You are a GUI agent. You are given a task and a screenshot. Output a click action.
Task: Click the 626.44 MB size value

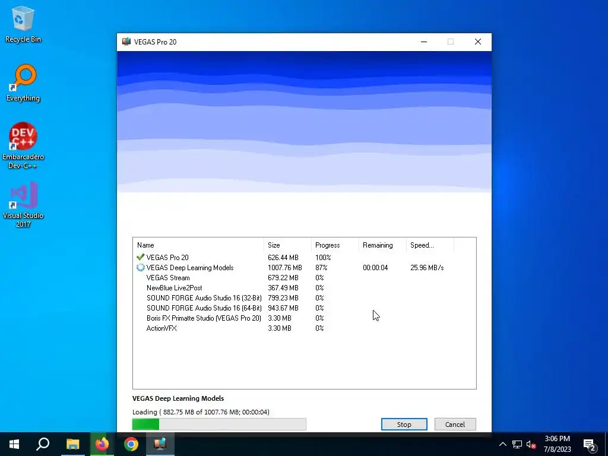pos(283,258)
